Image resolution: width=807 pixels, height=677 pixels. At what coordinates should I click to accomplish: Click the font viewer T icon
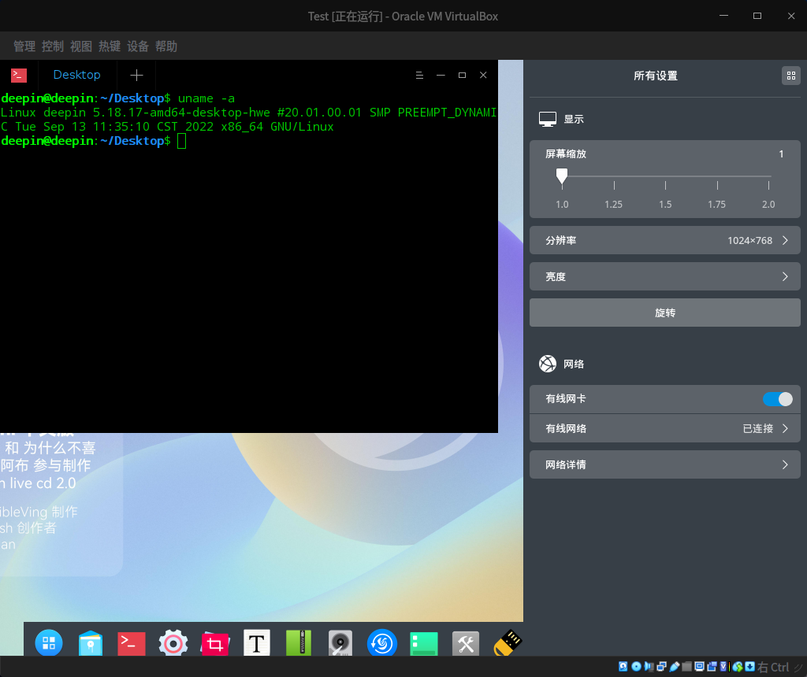[257, 644]
